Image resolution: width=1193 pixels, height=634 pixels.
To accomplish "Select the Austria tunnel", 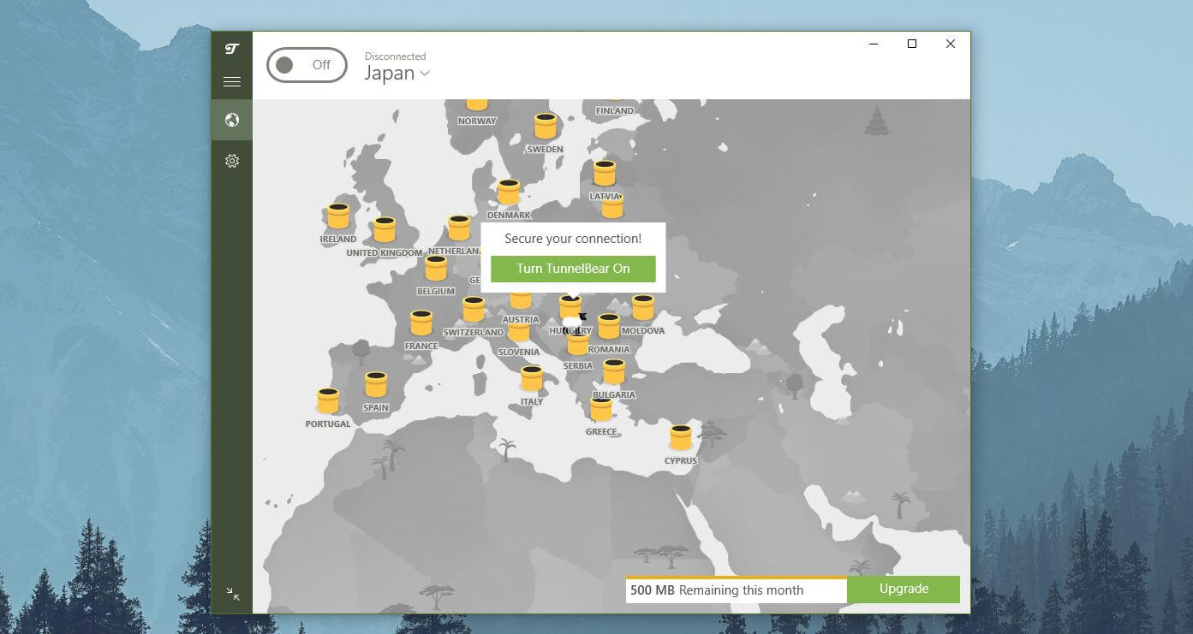I will [521, 301].
